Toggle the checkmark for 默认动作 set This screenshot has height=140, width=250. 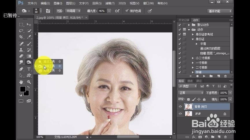click(x=180, y=25)
